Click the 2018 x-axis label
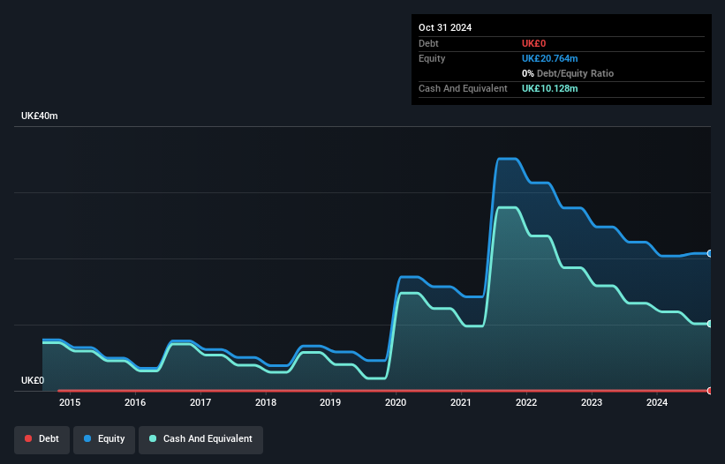725x464 pixels. [x=266, y=402]
